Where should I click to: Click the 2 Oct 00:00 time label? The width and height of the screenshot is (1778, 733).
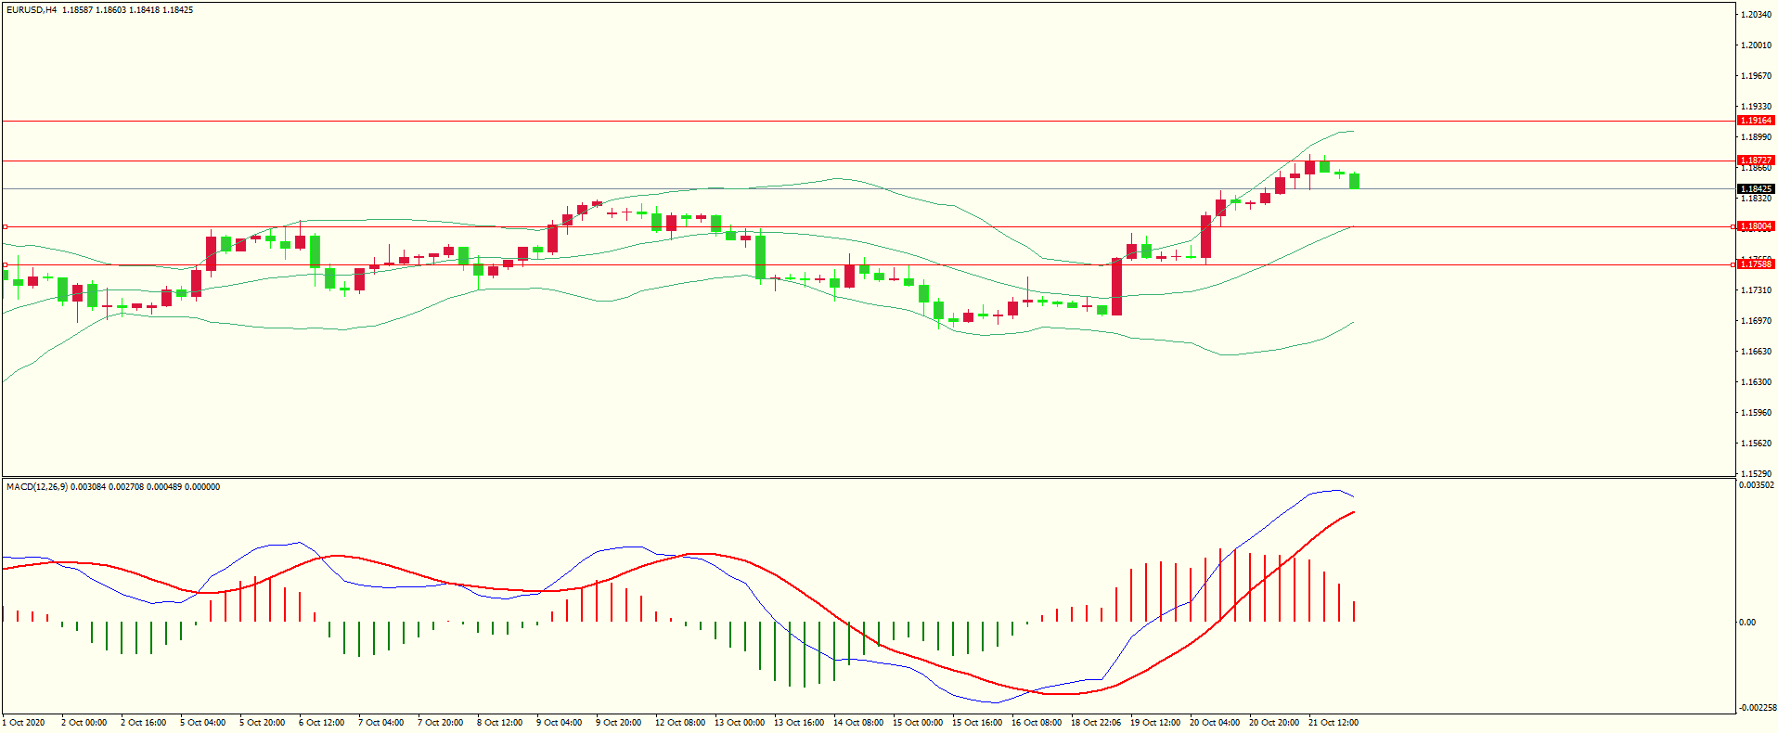(x=84, y=723)
